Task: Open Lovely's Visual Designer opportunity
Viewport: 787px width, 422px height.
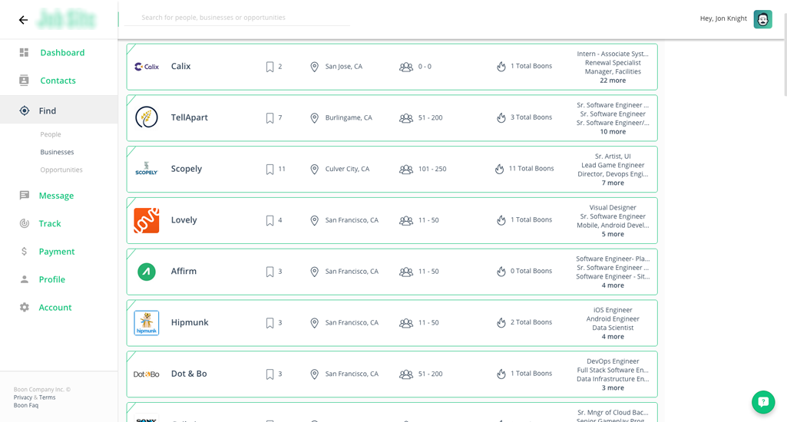Action: tap(613, 208)
